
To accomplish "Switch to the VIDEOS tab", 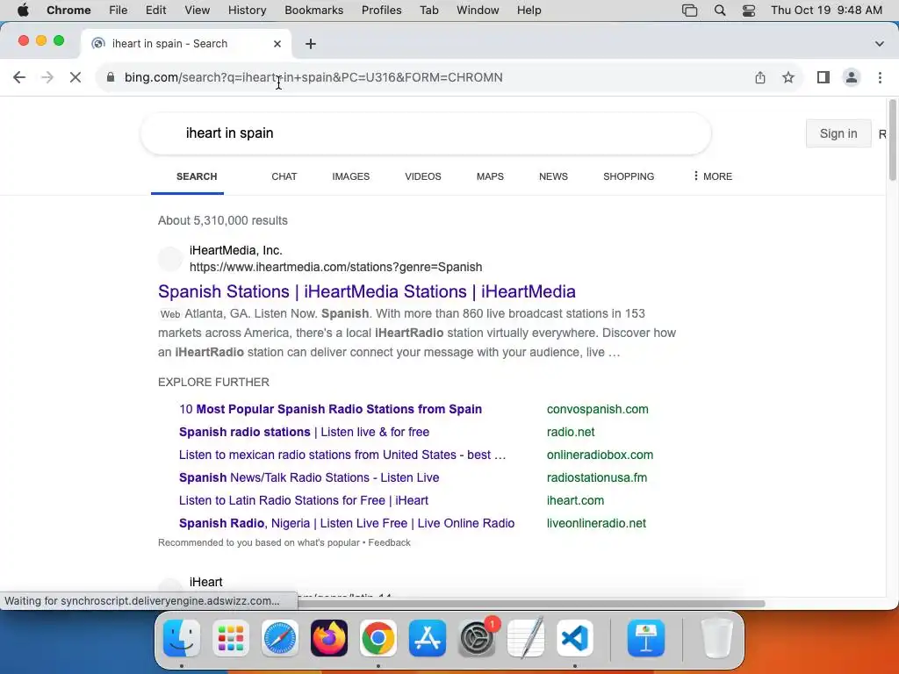I will coord(423,176).
